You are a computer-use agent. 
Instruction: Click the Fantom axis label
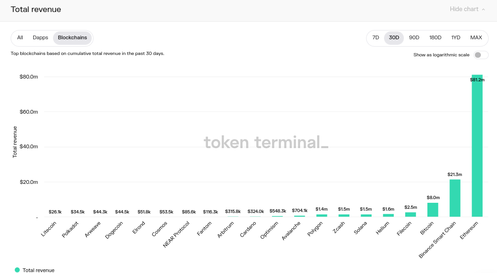click(x=204, y=229)
